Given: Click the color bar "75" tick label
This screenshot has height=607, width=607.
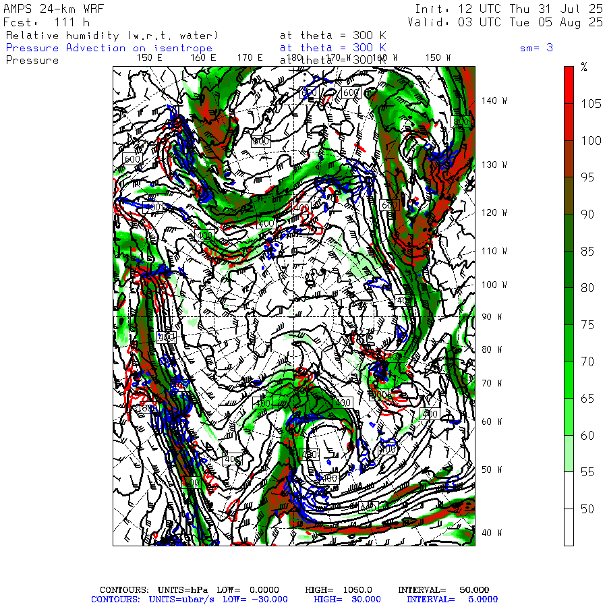Looking at the screenshot, I should [587, 324].
